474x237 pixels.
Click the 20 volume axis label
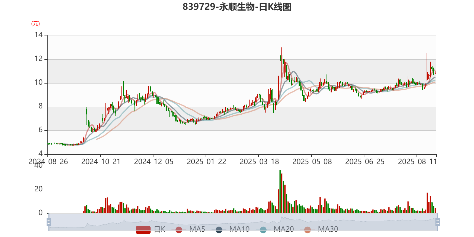pyautogui.click(x=39, y=189)
